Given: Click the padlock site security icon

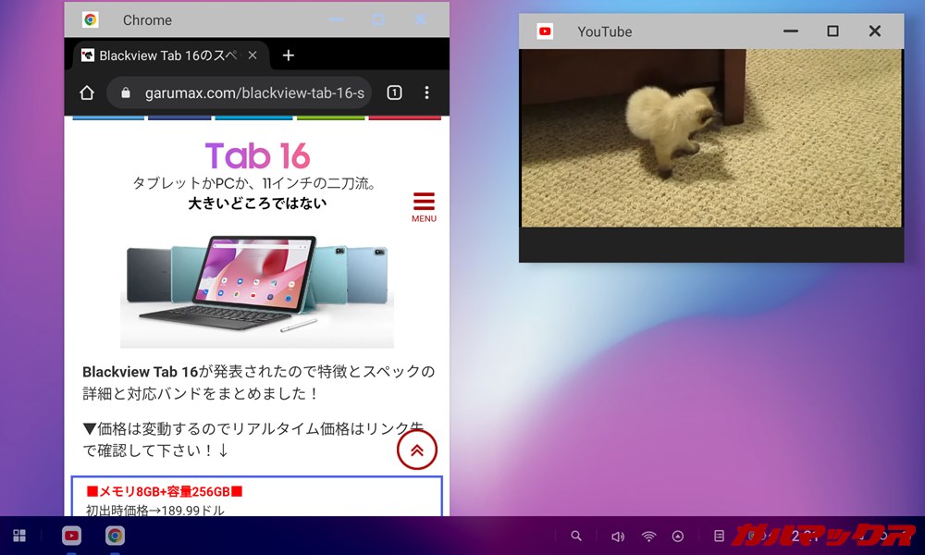Looking at the screenshot, I should coord(127,92).
